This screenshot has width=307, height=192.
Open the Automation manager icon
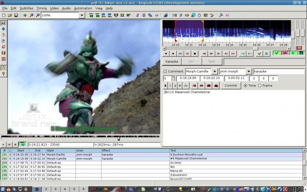(165, 15)
